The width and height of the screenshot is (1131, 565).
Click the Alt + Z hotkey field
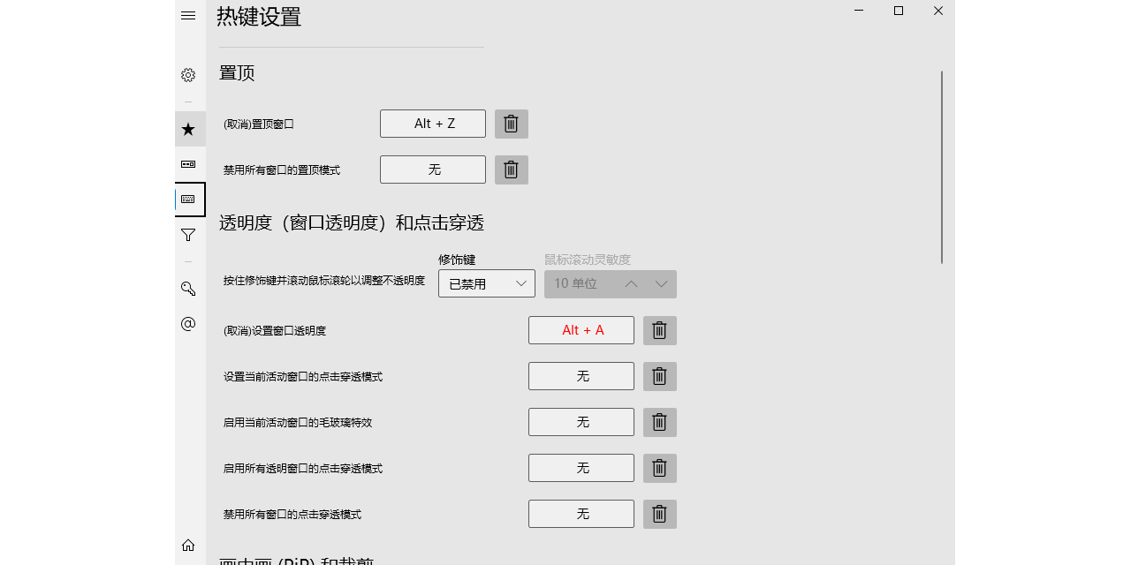[433, 124]
